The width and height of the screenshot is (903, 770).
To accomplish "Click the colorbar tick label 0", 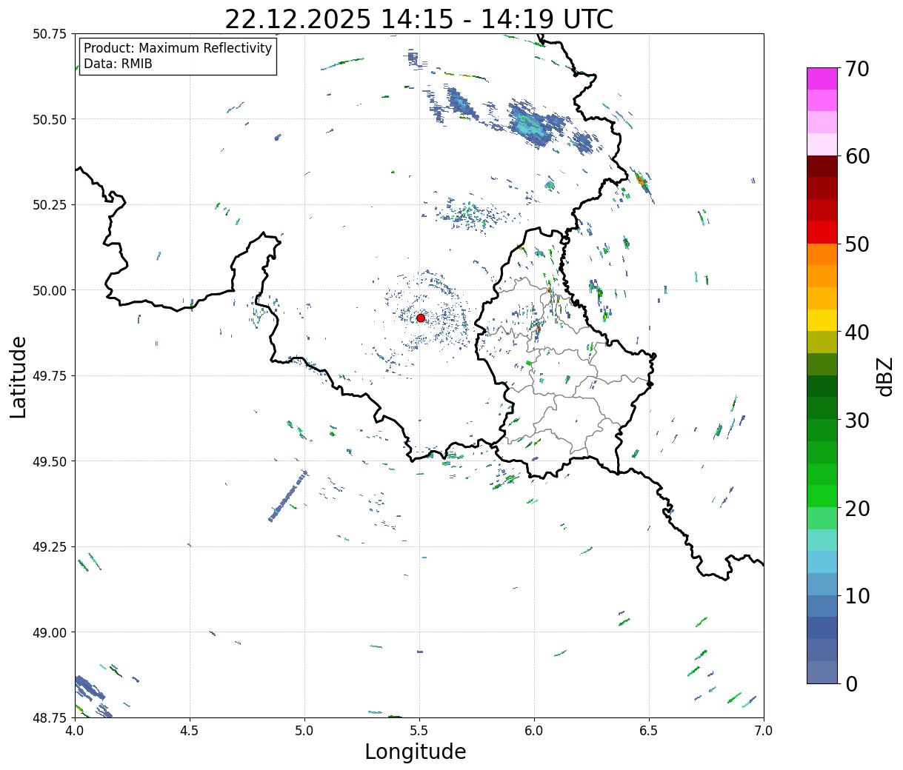I will point(851,683).
